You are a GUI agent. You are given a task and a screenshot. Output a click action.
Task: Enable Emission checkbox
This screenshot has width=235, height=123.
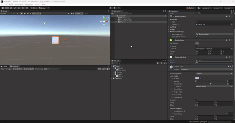pos(196,100)
